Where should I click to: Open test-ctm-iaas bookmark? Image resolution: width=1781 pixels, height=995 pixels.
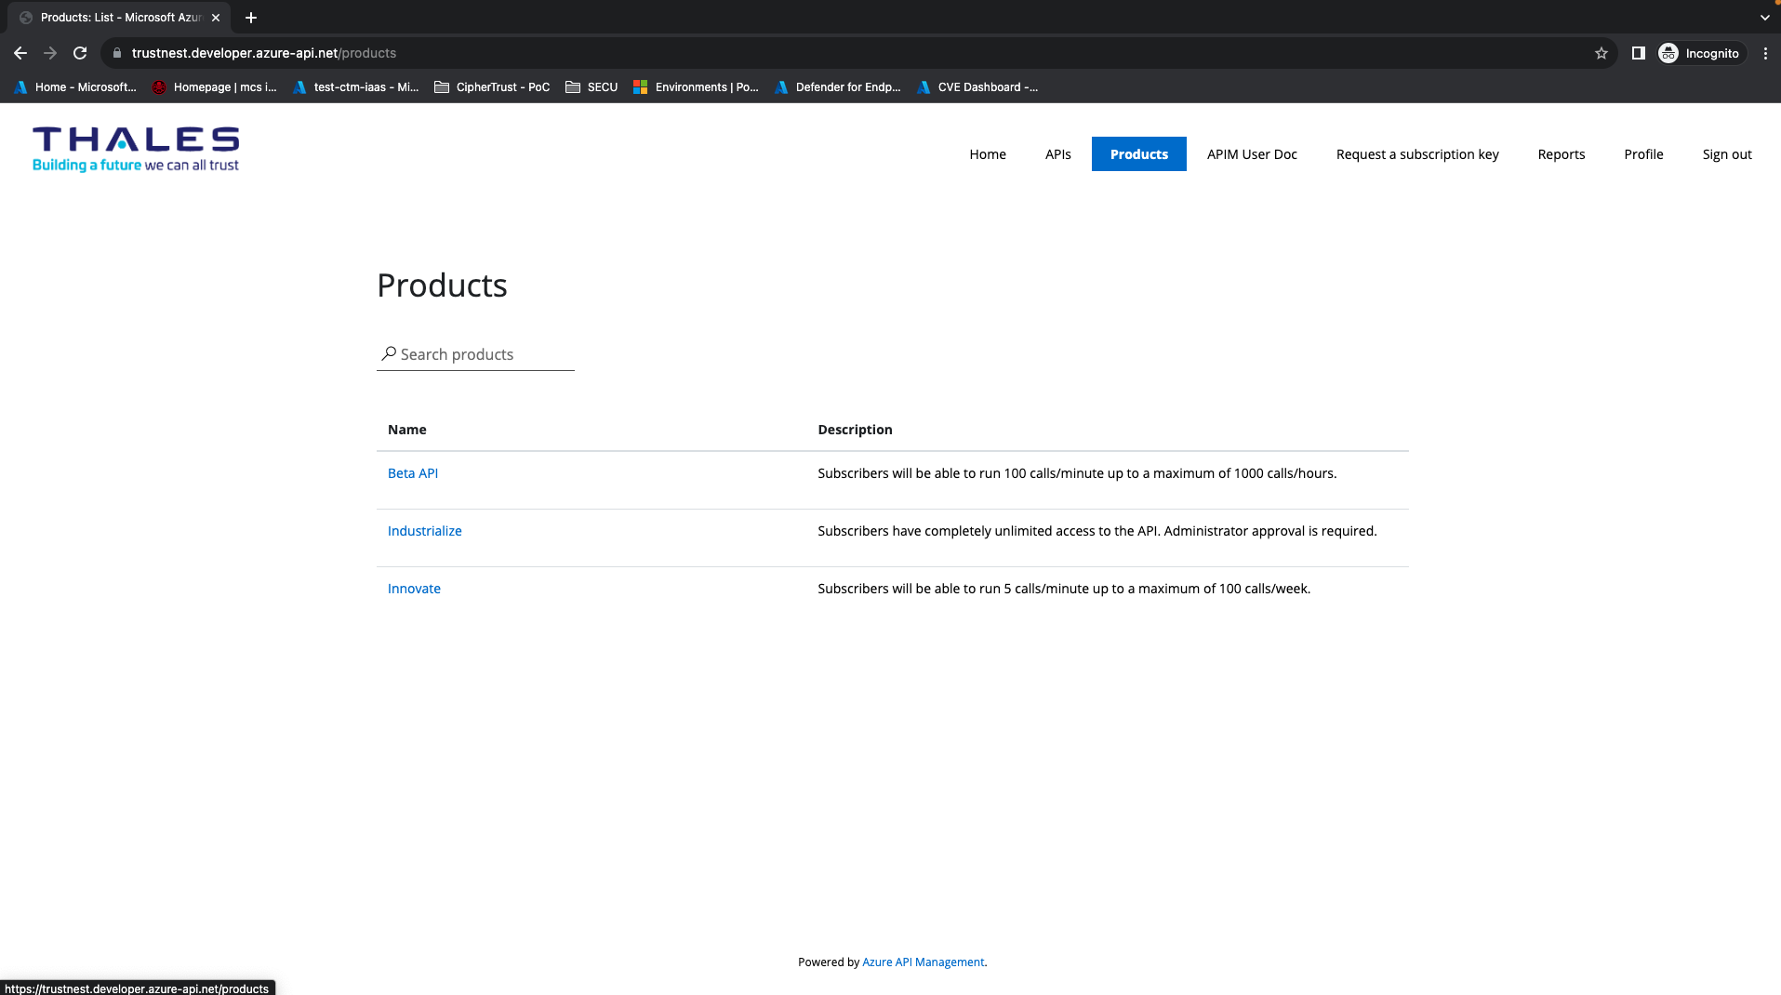356,87
